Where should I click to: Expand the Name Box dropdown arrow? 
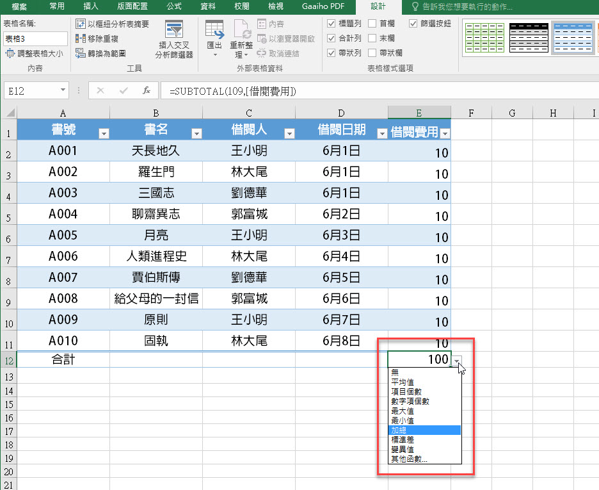(x=63, y=91)
